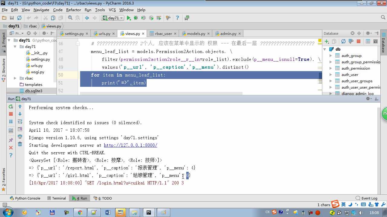Expand the rbac folder in tree
The height and width of the screenshot is (217, 387).
click(15, 78)
